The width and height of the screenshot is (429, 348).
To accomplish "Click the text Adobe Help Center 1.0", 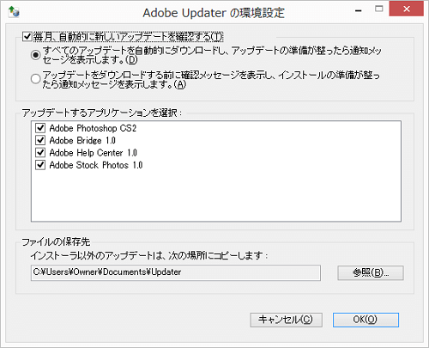I will (94, 153).
